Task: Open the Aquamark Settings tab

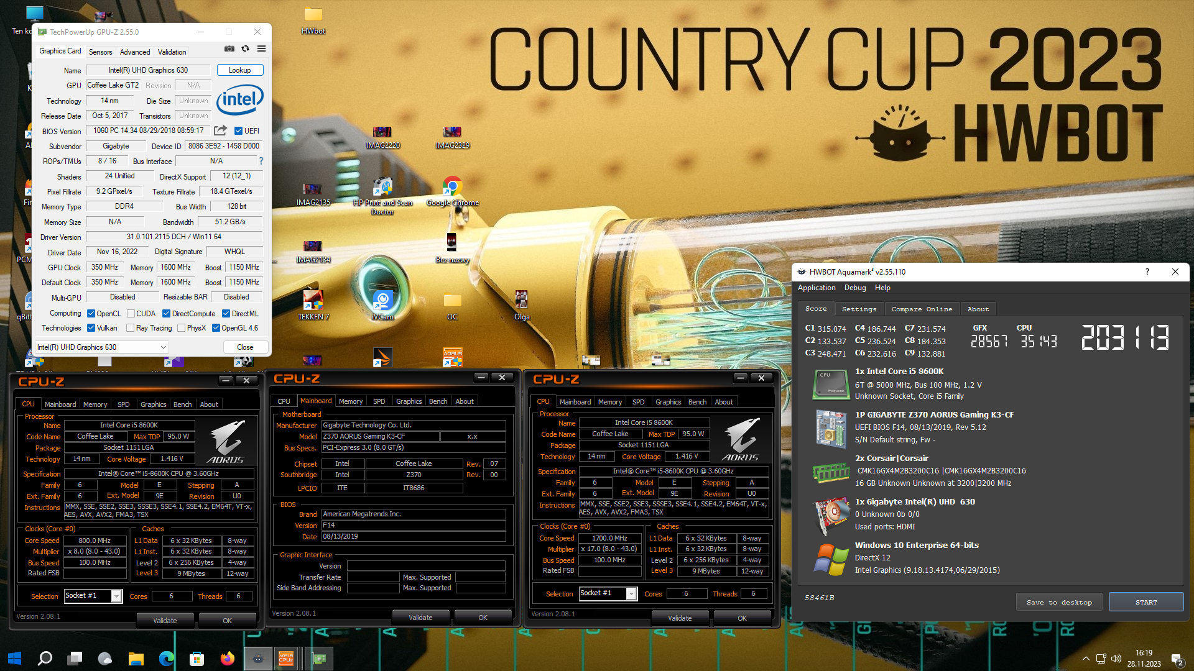Action: coord(859,309)
